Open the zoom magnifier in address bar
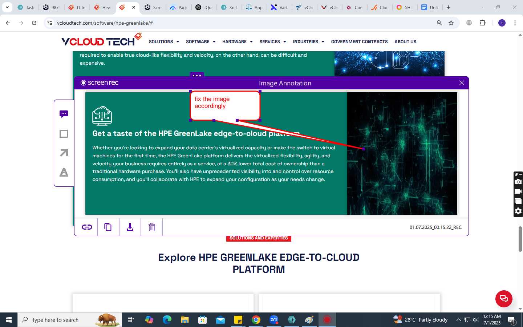 [x=439, y=23]
